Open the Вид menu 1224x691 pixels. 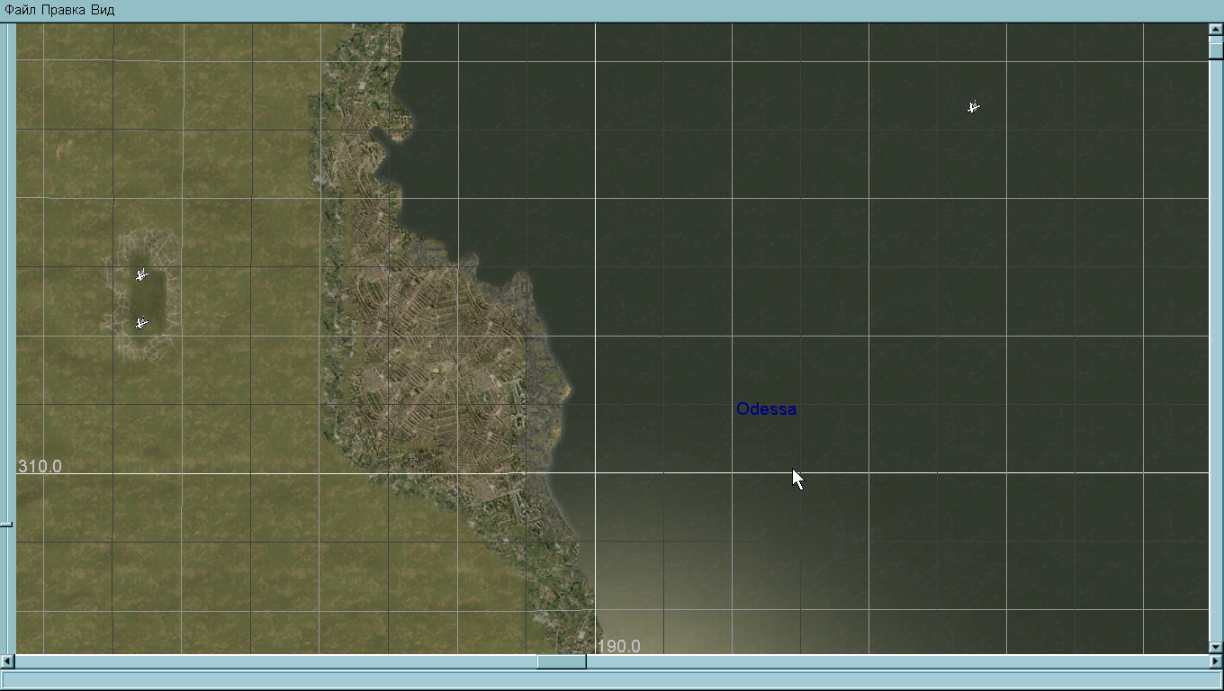(102, 10)
